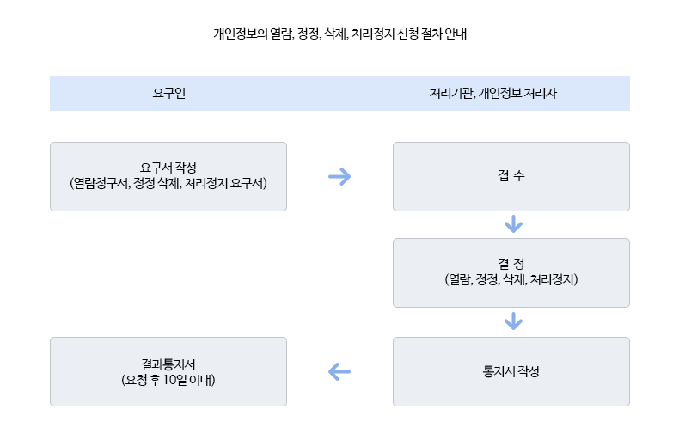Click the 결 정 heading text
This screenshot has width=679, height=446.
[x=511, y=264]
